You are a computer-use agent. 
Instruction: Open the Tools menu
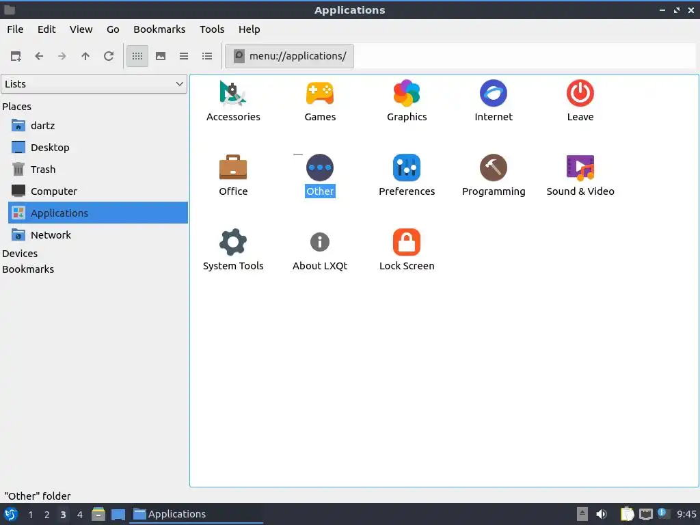pyautogui.click(x=212, y=29)
